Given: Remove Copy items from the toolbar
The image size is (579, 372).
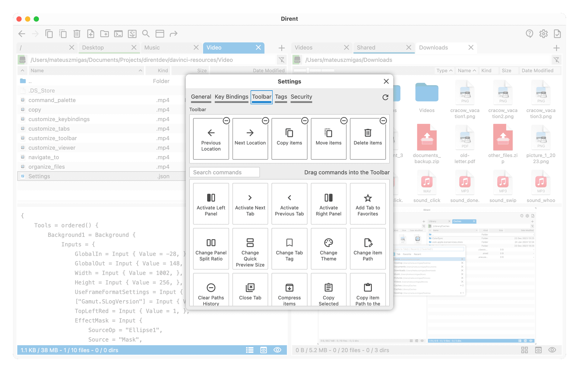Looking at the screenshot, I should pos(305,121).
